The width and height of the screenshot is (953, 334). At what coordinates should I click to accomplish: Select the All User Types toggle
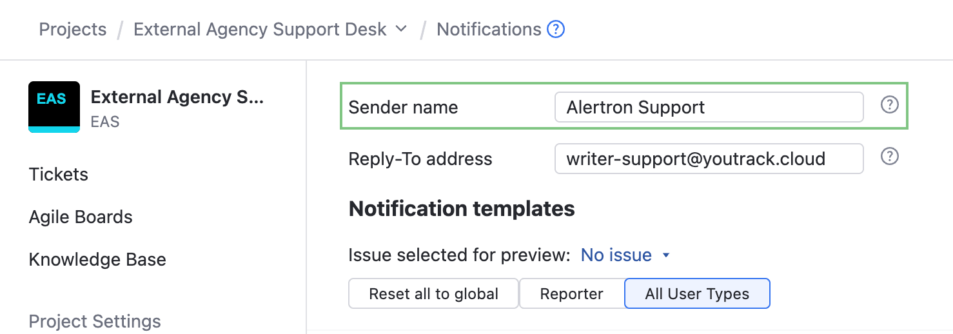click(x=697, y=294)
